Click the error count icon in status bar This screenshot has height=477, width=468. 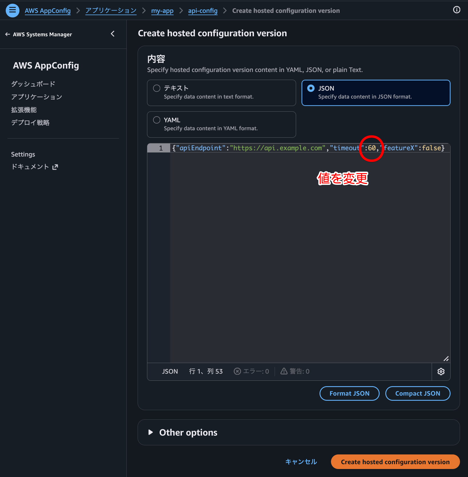(x=237, y=371)
